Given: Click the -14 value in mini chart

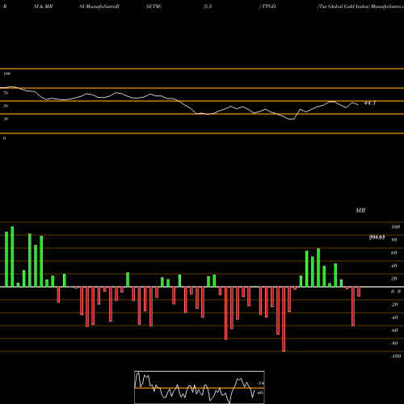Looking at the screenshot, I should click(x=260, y=383).
